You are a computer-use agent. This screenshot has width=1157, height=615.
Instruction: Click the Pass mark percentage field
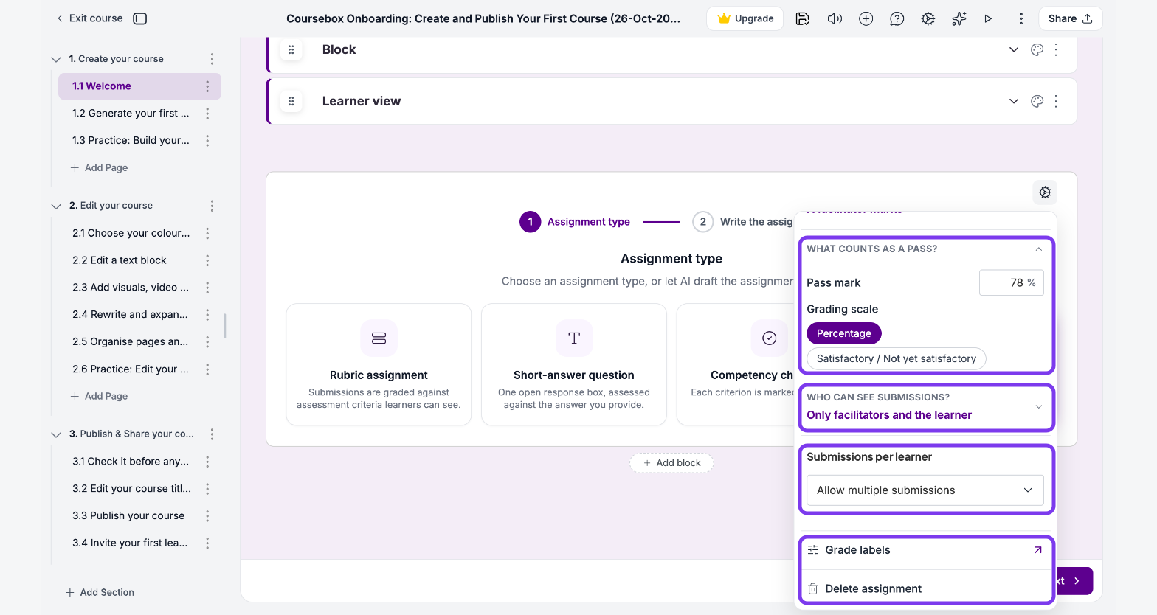click(x=1011, y=282)
